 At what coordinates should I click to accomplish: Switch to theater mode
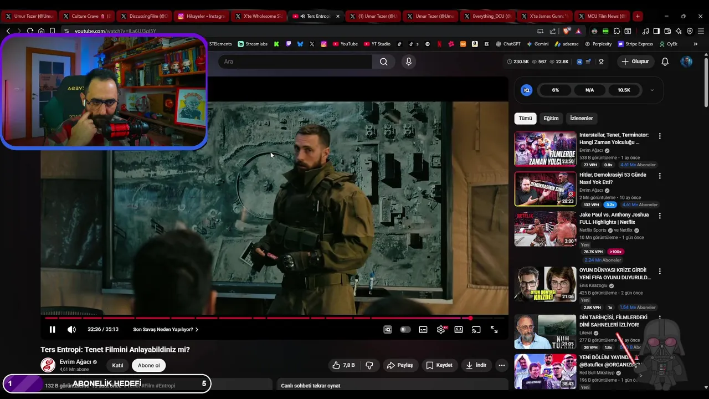tap(459, 330)
